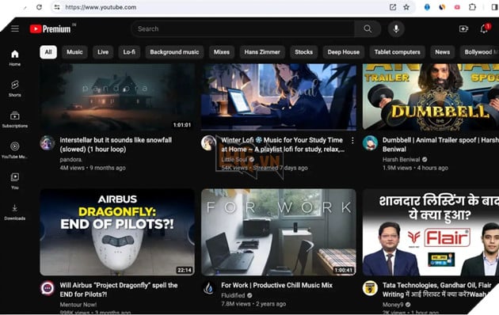The height and width of the screenshot is (315, 499).
Task: Open Flair listing video thumbnail
Action: pyautogui.click(x=431, y=232)
